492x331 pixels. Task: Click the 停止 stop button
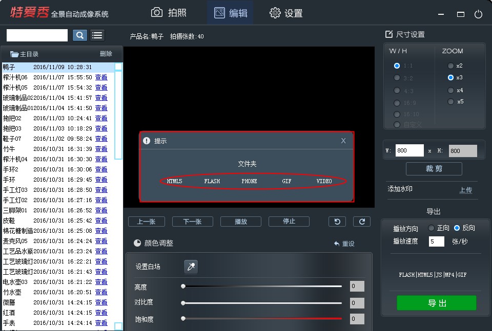point(289,222)
